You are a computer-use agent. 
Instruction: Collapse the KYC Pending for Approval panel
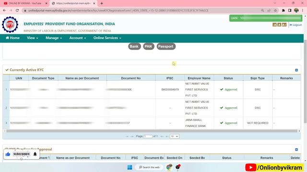(x=296, y=150)
